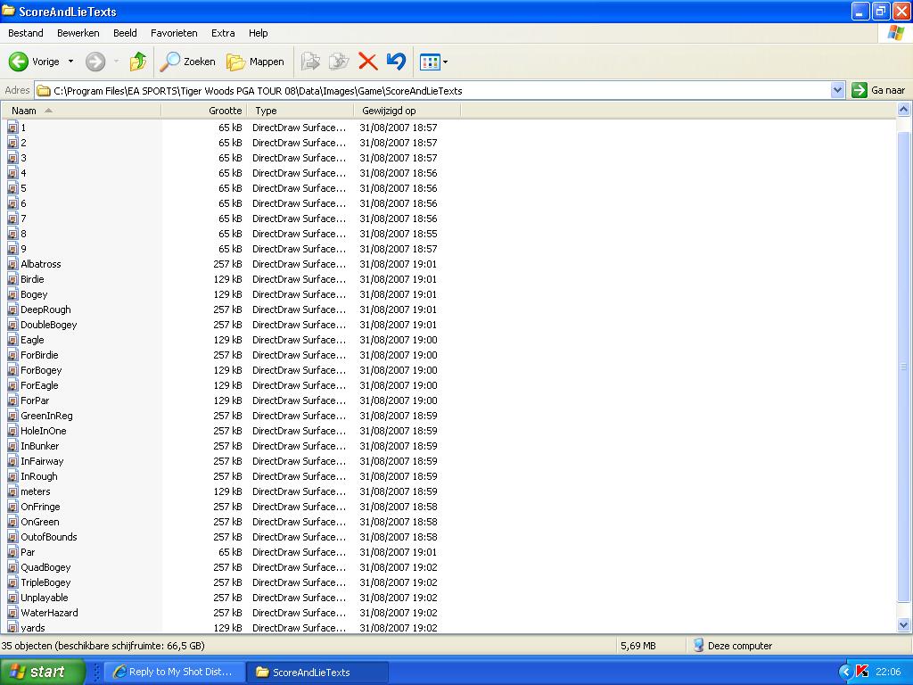Open the Mappen folders pane

pyautogui.click(x=255, y=62)
